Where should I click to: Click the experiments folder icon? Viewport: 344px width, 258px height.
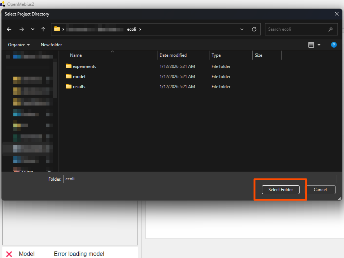point(69,66)
